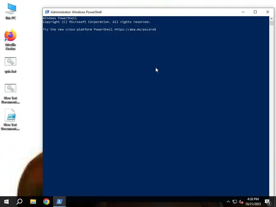Open File Explorer from the taskbar
The height and width of the screenshot is (207, 276).
pos(33,202)
